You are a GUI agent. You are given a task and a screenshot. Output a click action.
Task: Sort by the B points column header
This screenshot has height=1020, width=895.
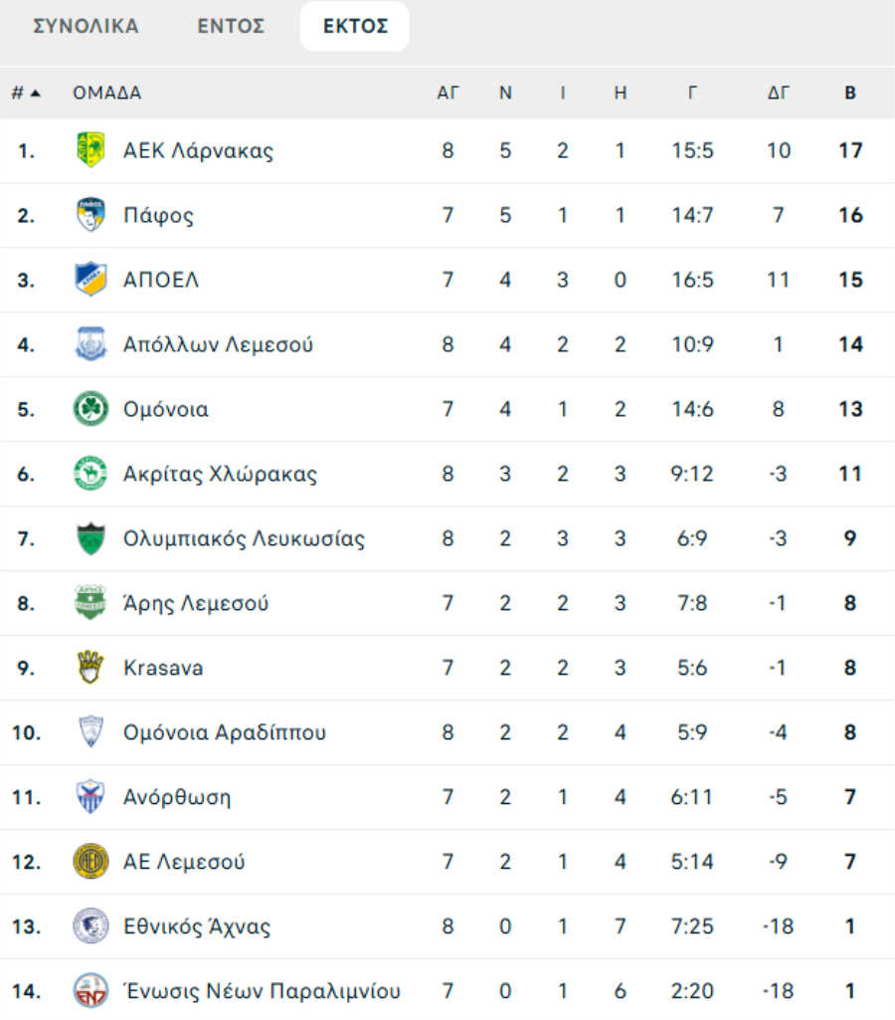tap(850, 94)
